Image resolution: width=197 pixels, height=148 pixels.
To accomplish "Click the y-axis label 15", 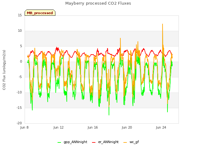I will pyautogui.click(x=20, y=15).
